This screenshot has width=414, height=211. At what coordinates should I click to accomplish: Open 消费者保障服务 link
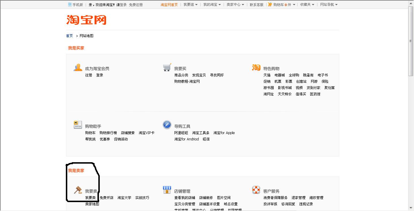(275, 198)
